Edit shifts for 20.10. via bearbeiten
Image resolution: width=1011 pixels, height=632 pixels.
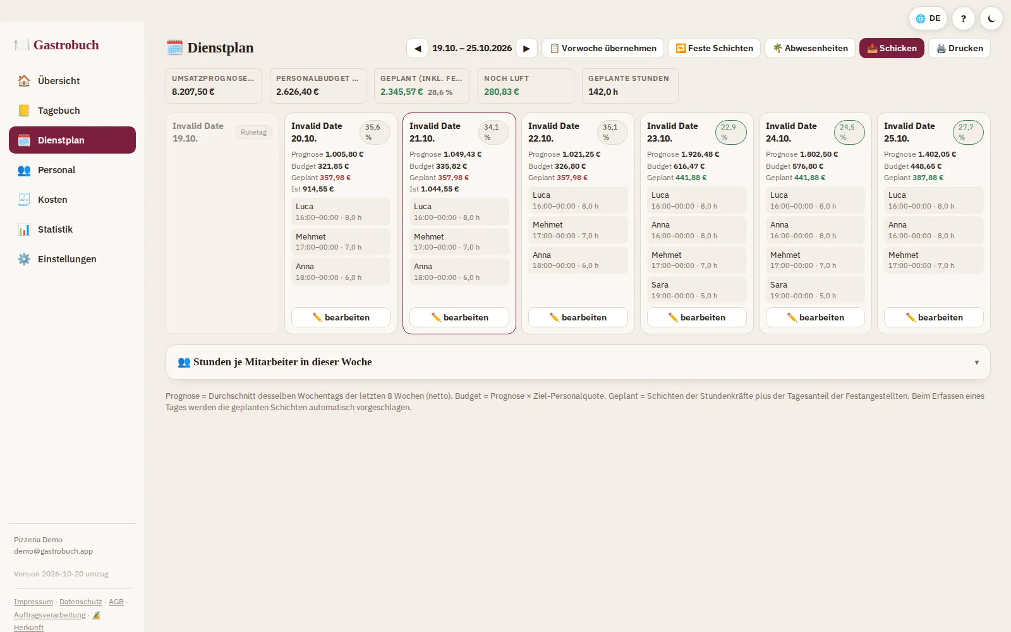tap(341, 317)
